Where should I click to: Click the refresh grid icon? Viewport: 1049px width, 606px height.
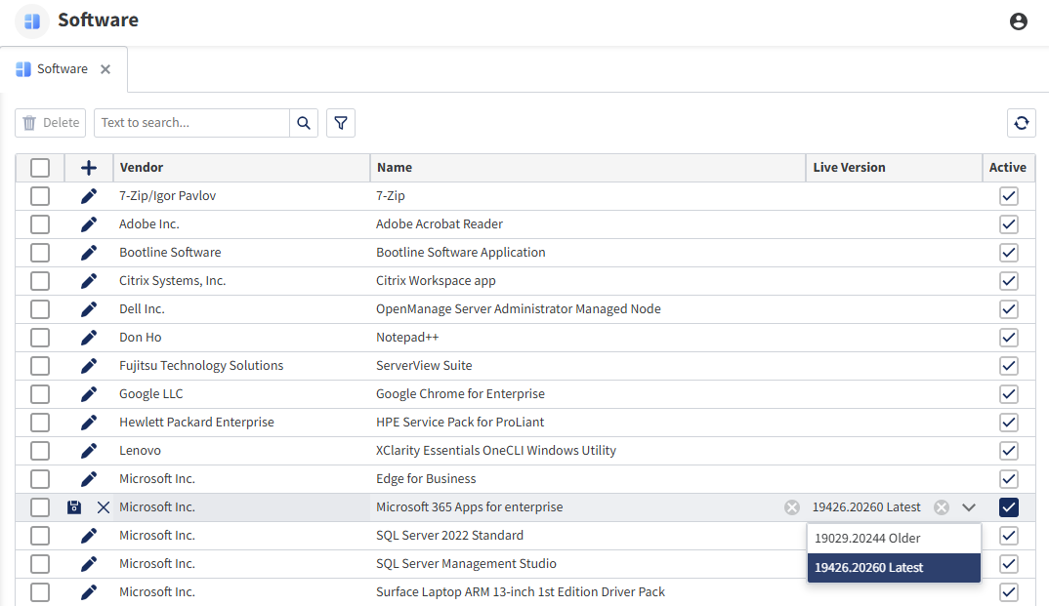click(x=1021, y=123)
